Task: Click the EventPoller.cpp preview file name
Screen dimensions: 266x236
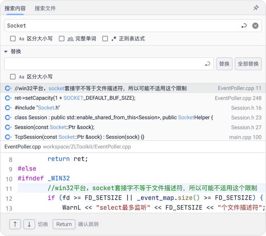Action: pos(23,147)
